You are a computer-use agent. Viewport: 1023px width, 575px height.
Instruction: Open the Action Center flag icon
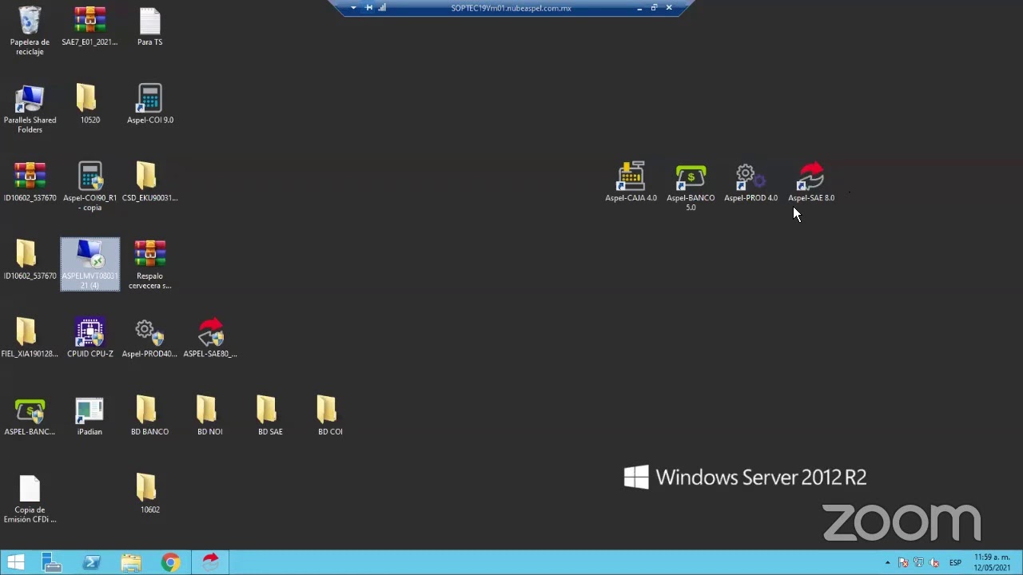pos(903,563)
